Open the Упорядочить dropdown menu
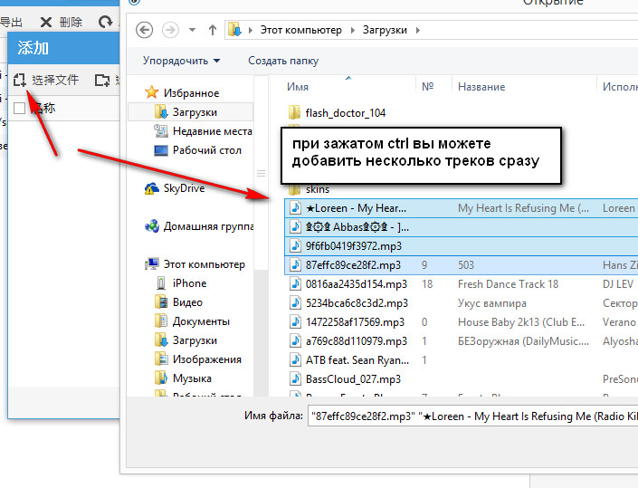 click(x=181, y=62)
